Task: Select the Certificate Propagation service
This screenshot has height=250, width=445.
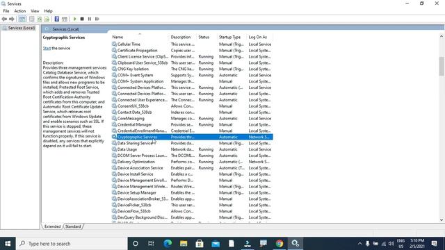Action: [192, 51]
